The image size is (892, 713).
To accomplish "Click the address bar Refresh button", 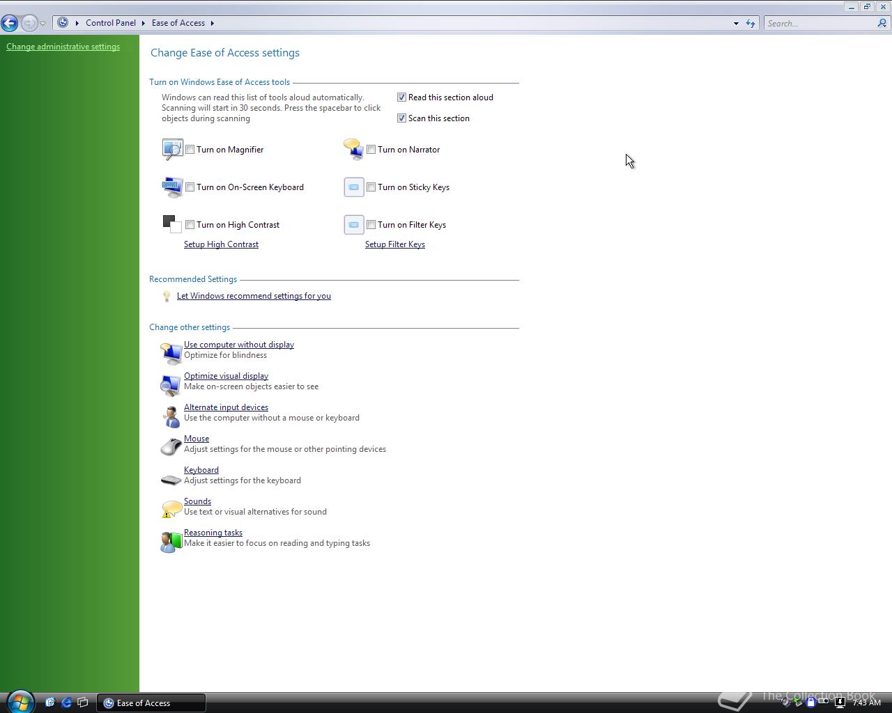I will click(751, 23).
